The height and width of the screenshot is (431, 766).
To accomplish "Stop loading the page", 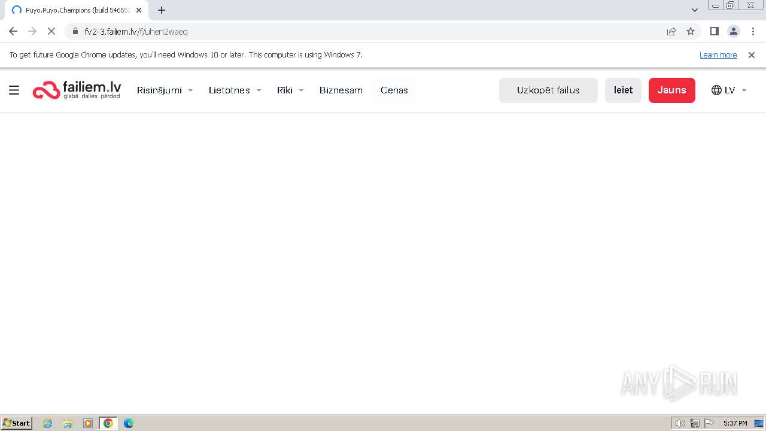I will point(51,31).
